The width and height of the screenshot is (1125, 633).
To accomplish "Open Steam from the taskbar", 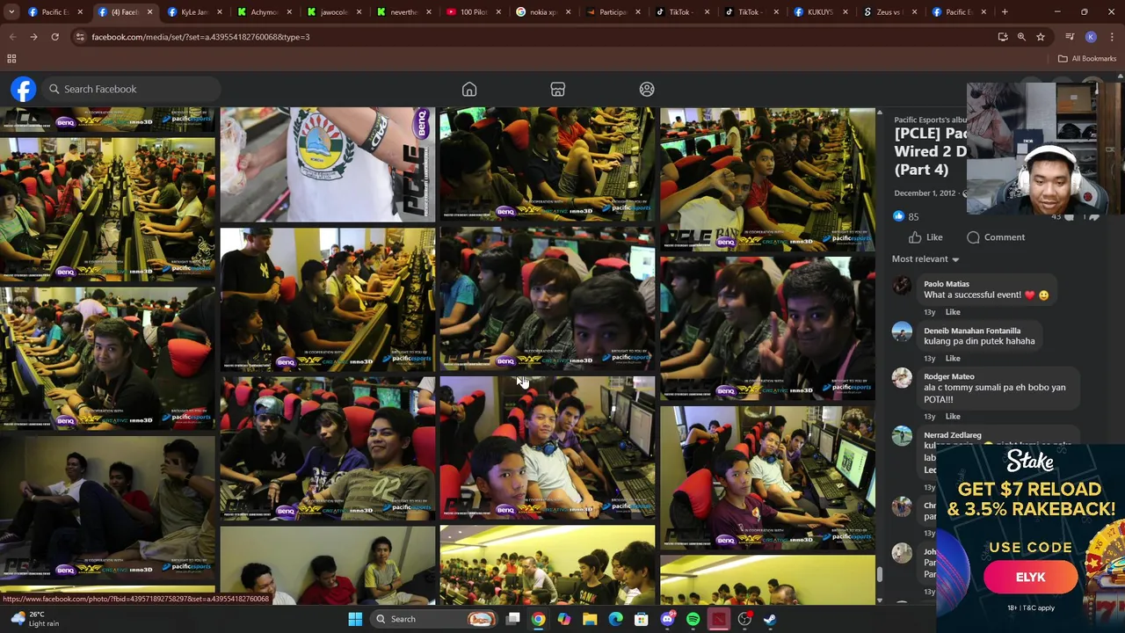I will [x=770, y=619].
